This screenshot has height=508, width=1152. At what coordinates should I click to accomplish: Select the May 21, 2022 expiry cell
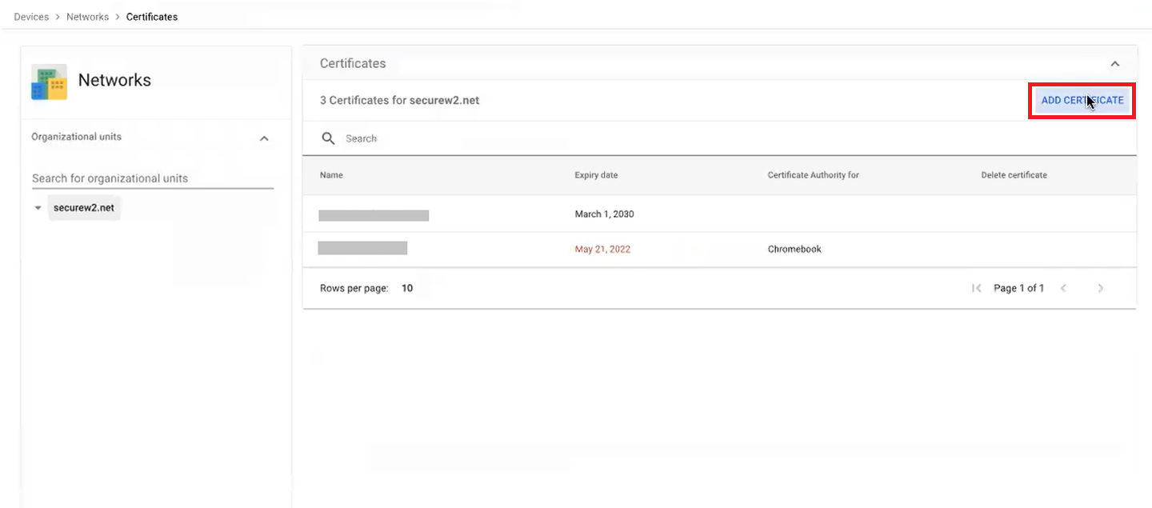coord(602,250)
